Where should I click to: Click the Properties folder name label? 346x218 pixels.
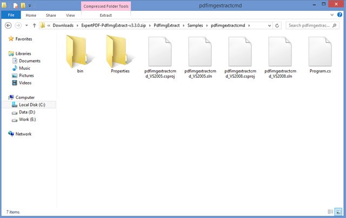coord(120,71)
